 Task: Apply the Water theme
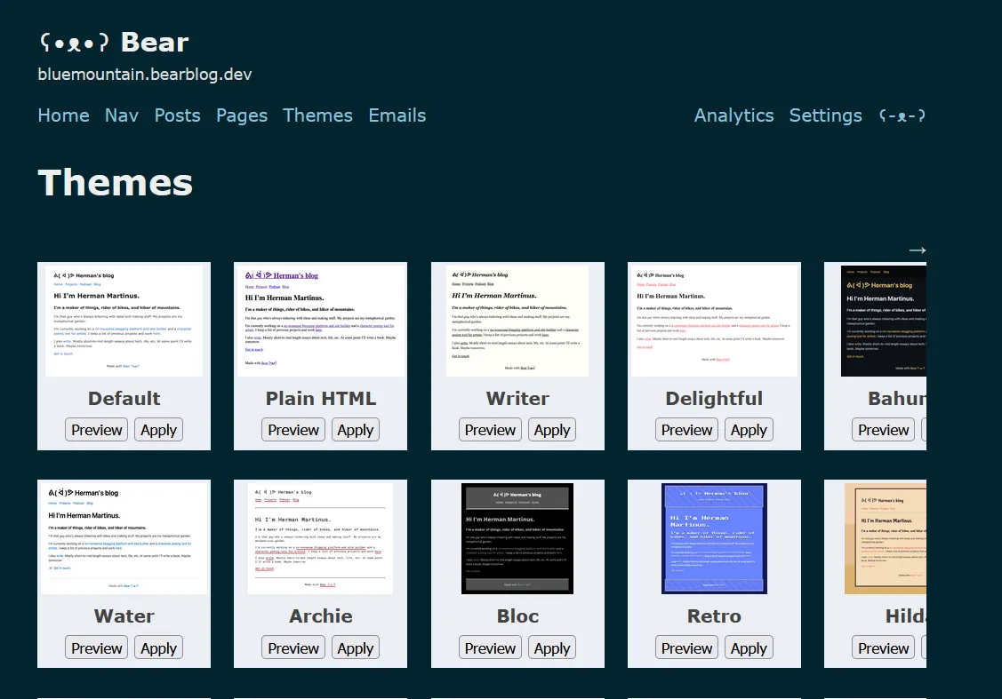click(x=158, y=648)
